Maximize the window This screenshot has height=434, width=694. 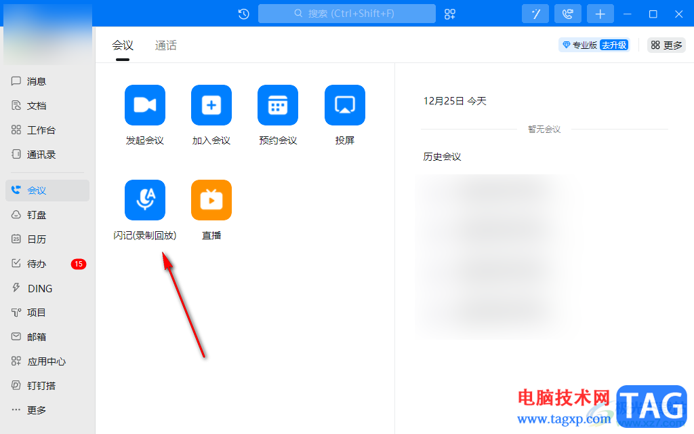pyautogui.click(x=653, y=14)
